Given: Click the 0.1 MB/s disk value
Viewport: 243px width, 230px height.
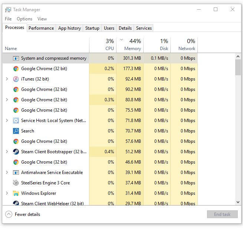Looking at the screenshot, I should point(160,58).
